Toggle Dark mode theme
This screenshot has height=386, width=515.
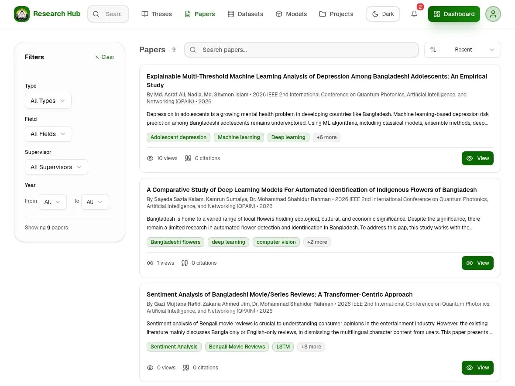pyautogui.click(x=383, y=14)
